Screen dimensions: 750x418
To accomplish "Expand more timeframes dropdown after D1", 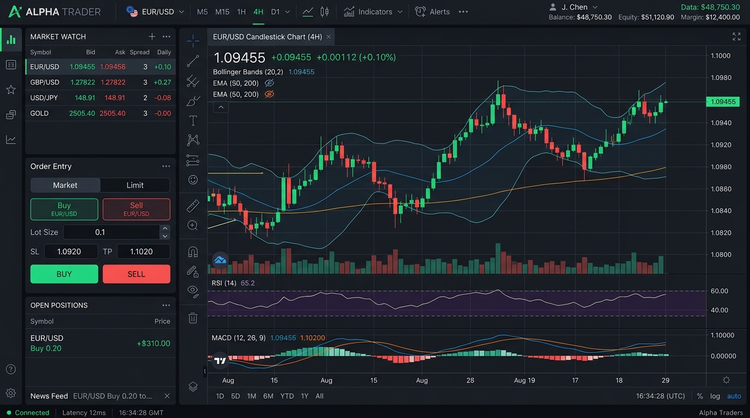I will pos(288,11).
